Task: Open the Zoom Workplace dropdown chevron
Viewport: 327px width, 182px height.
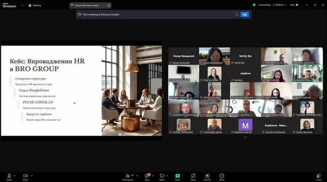Action: tap(22, 5)
